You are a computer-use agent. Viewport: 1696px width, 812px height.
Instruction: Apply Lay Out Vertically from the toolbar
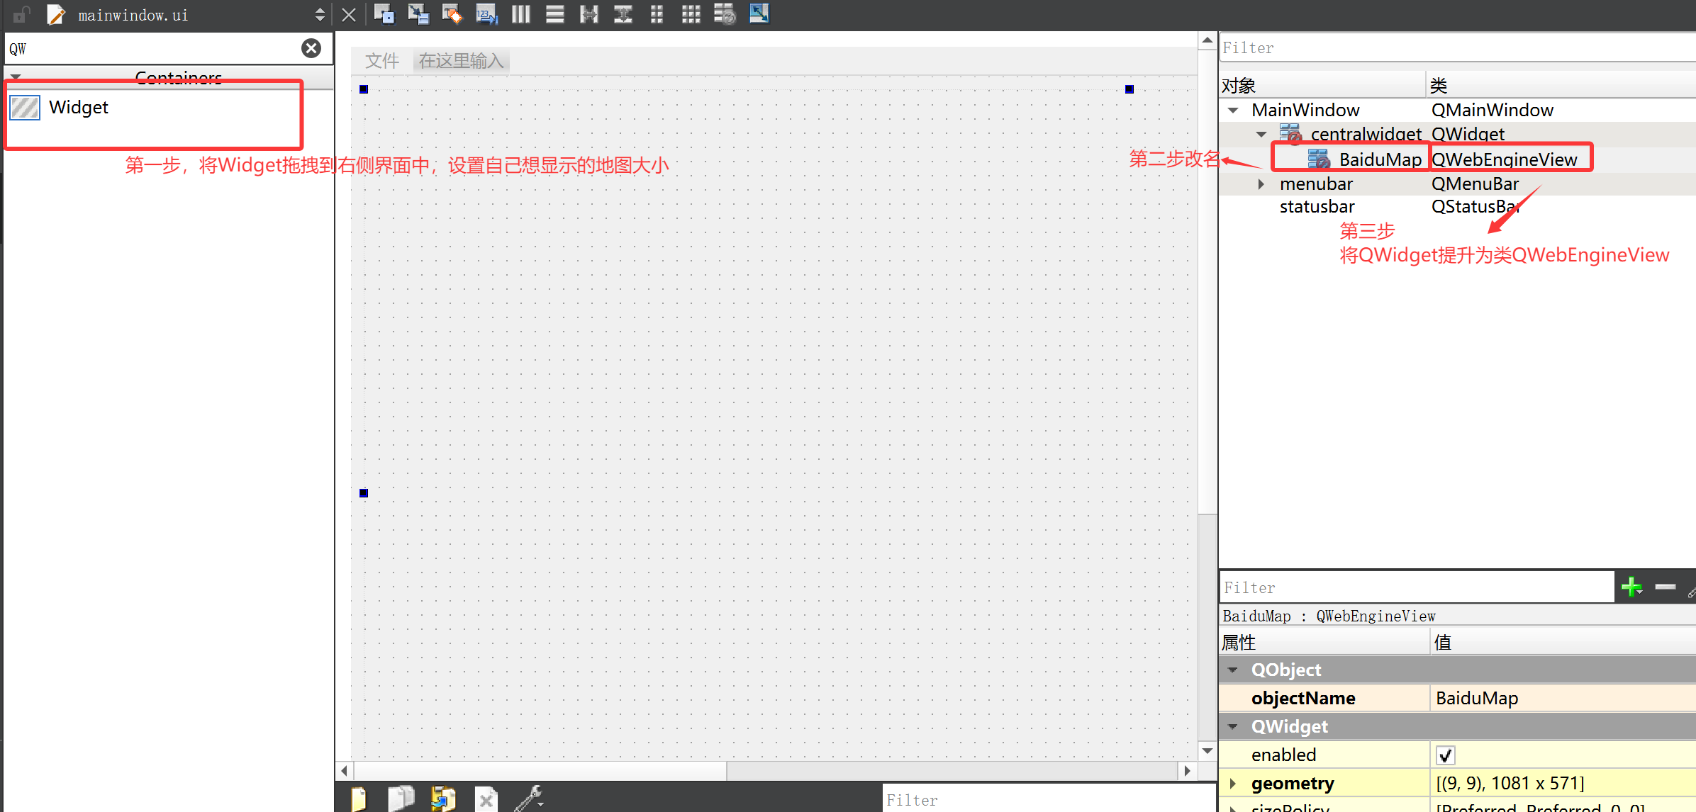555,13
